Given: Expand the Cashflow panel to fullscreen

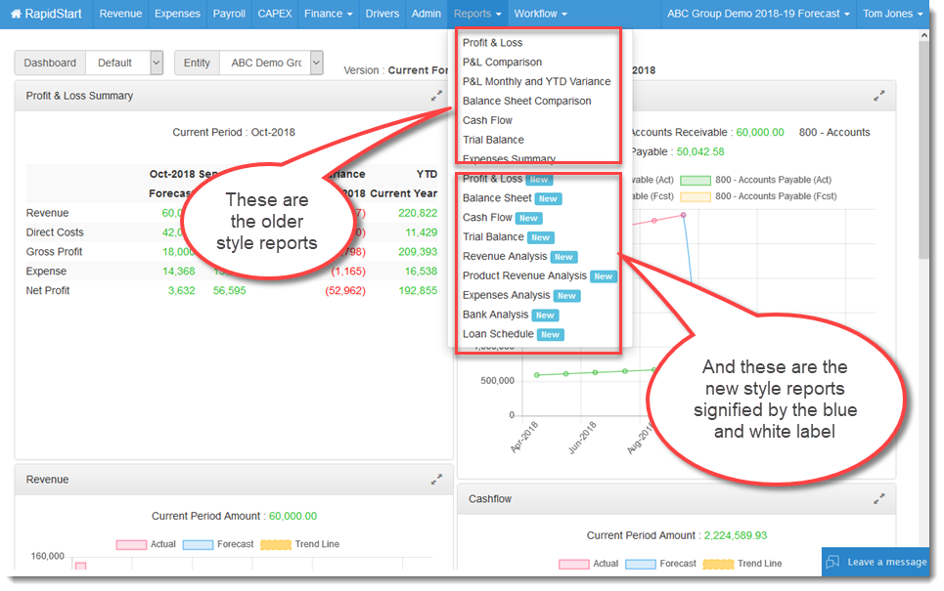Looking at the screenshot, I should pyautogui.click(x=879, y=498).
